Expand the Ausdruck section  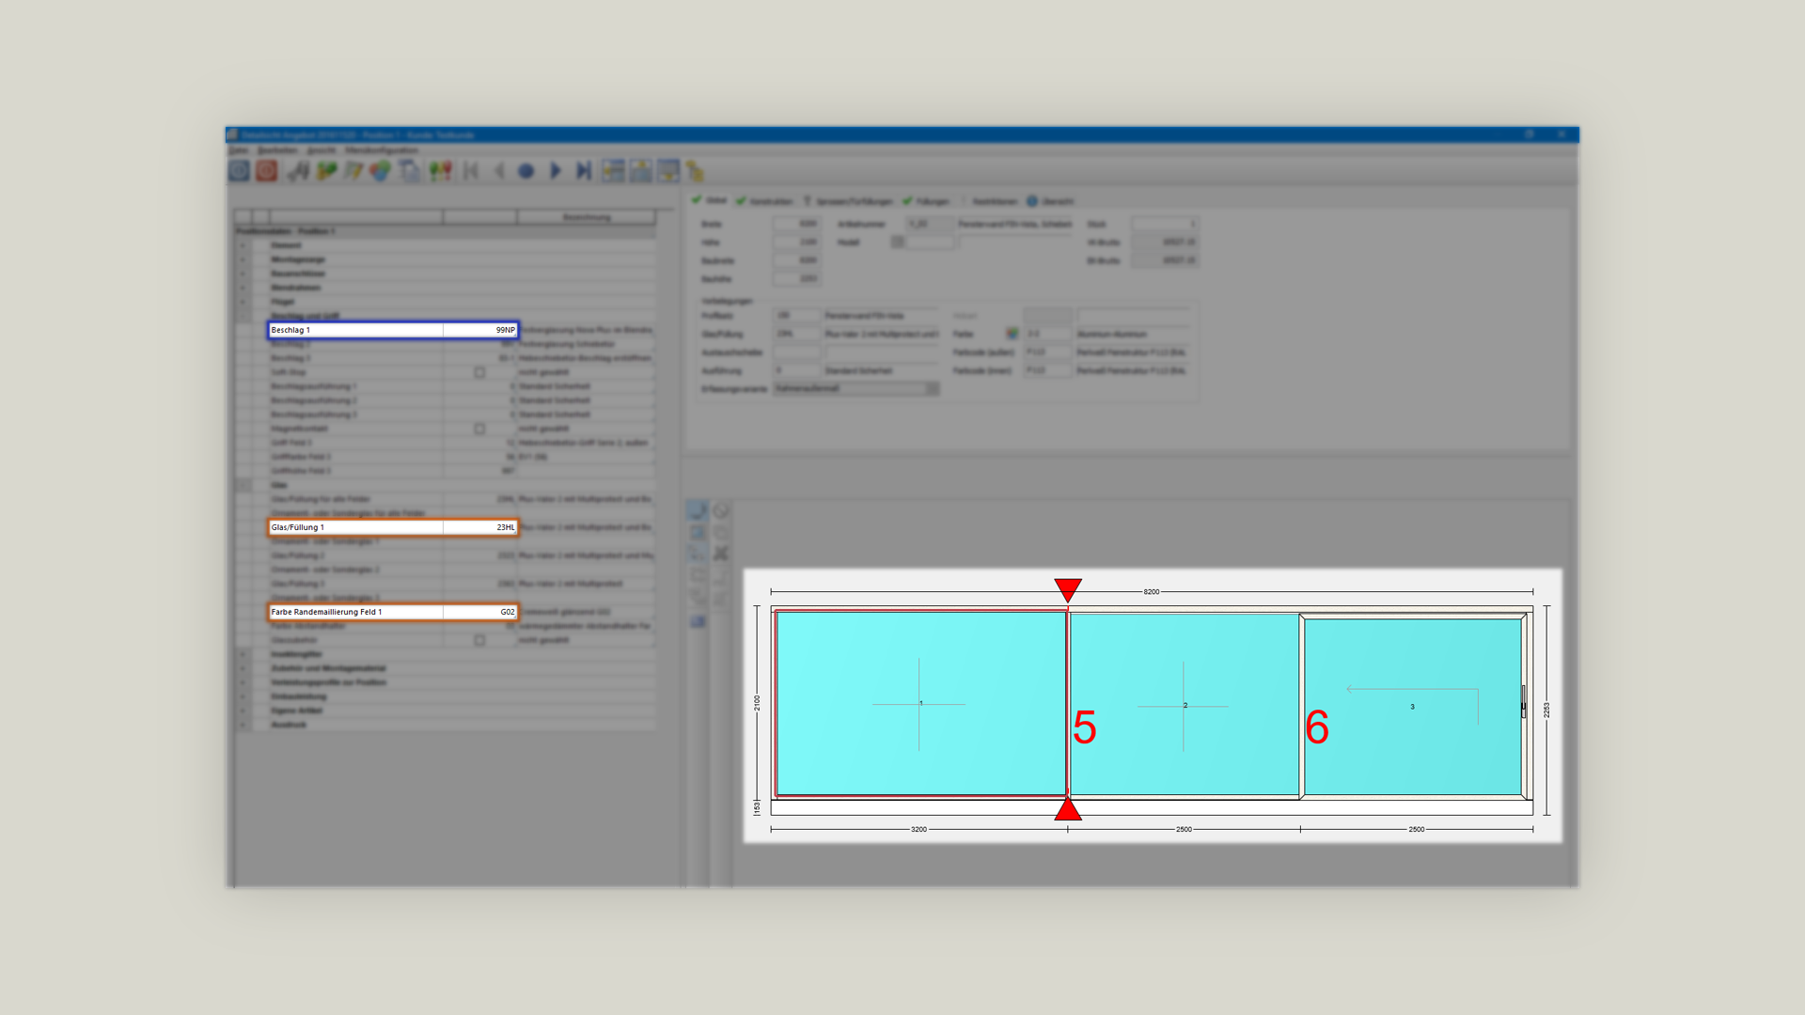click(243, 725)
